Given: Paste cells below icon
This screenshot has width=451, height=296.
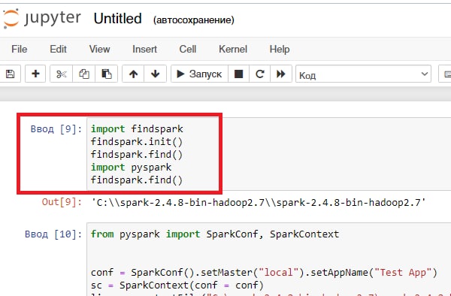Looking at the screenshot, I should (107, 74).
